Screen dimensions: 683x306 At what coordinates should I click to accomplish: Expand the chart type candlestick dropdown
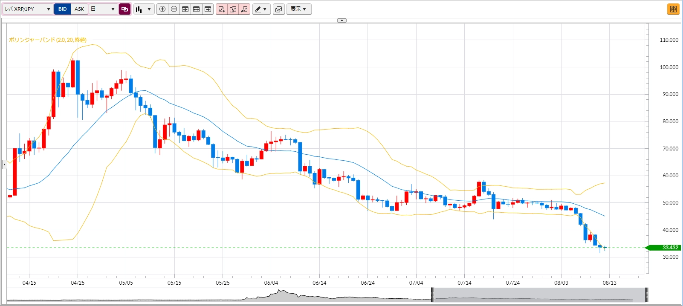[x=144, y=9]
